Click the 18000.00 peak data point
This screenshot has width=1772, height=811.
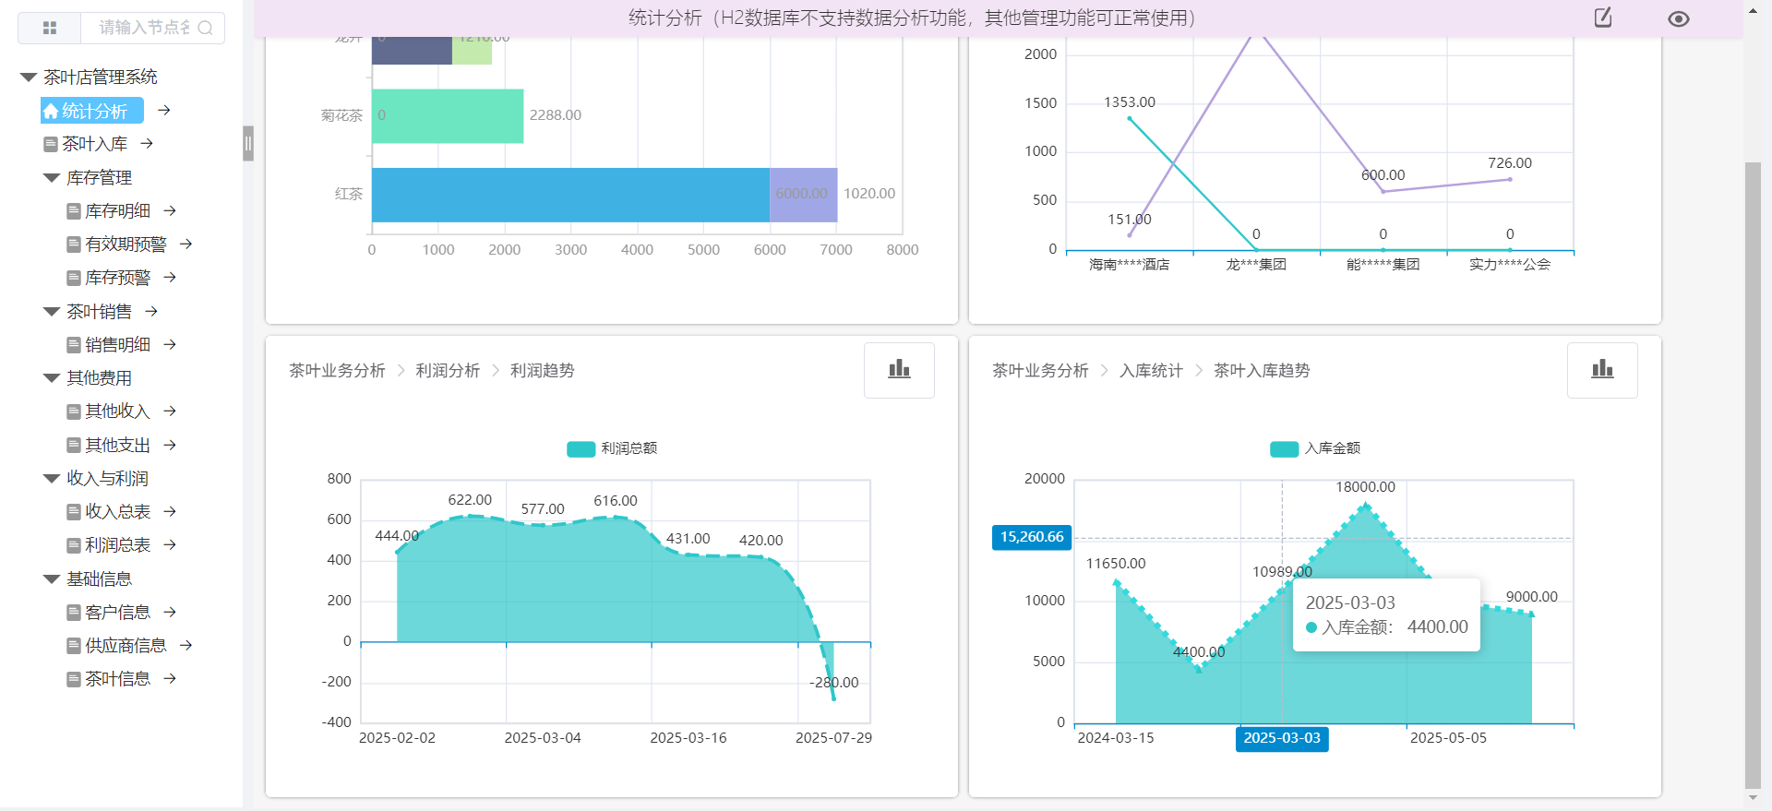1365,505
